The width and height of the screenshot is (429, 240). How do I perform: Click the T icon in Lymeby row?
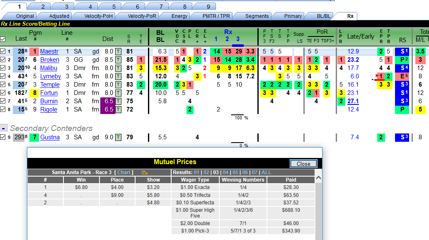tap(118, 76)
